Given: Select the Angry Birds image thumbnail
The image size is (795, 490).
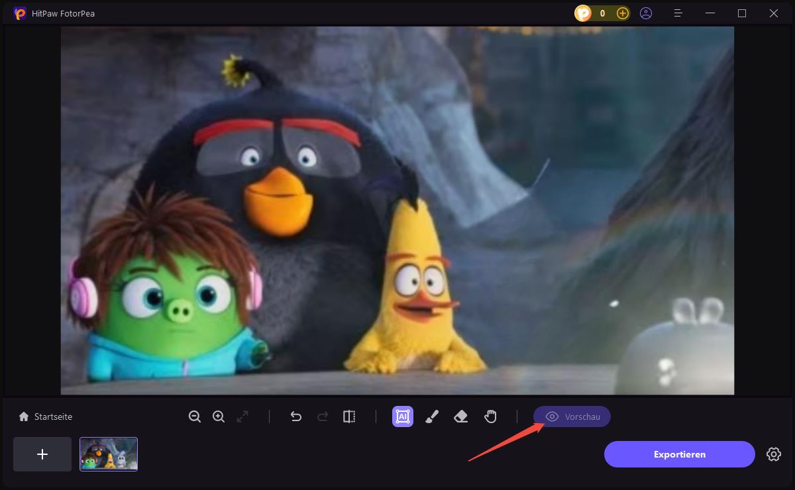Looking at the screenshot, I should click(109, 454).
